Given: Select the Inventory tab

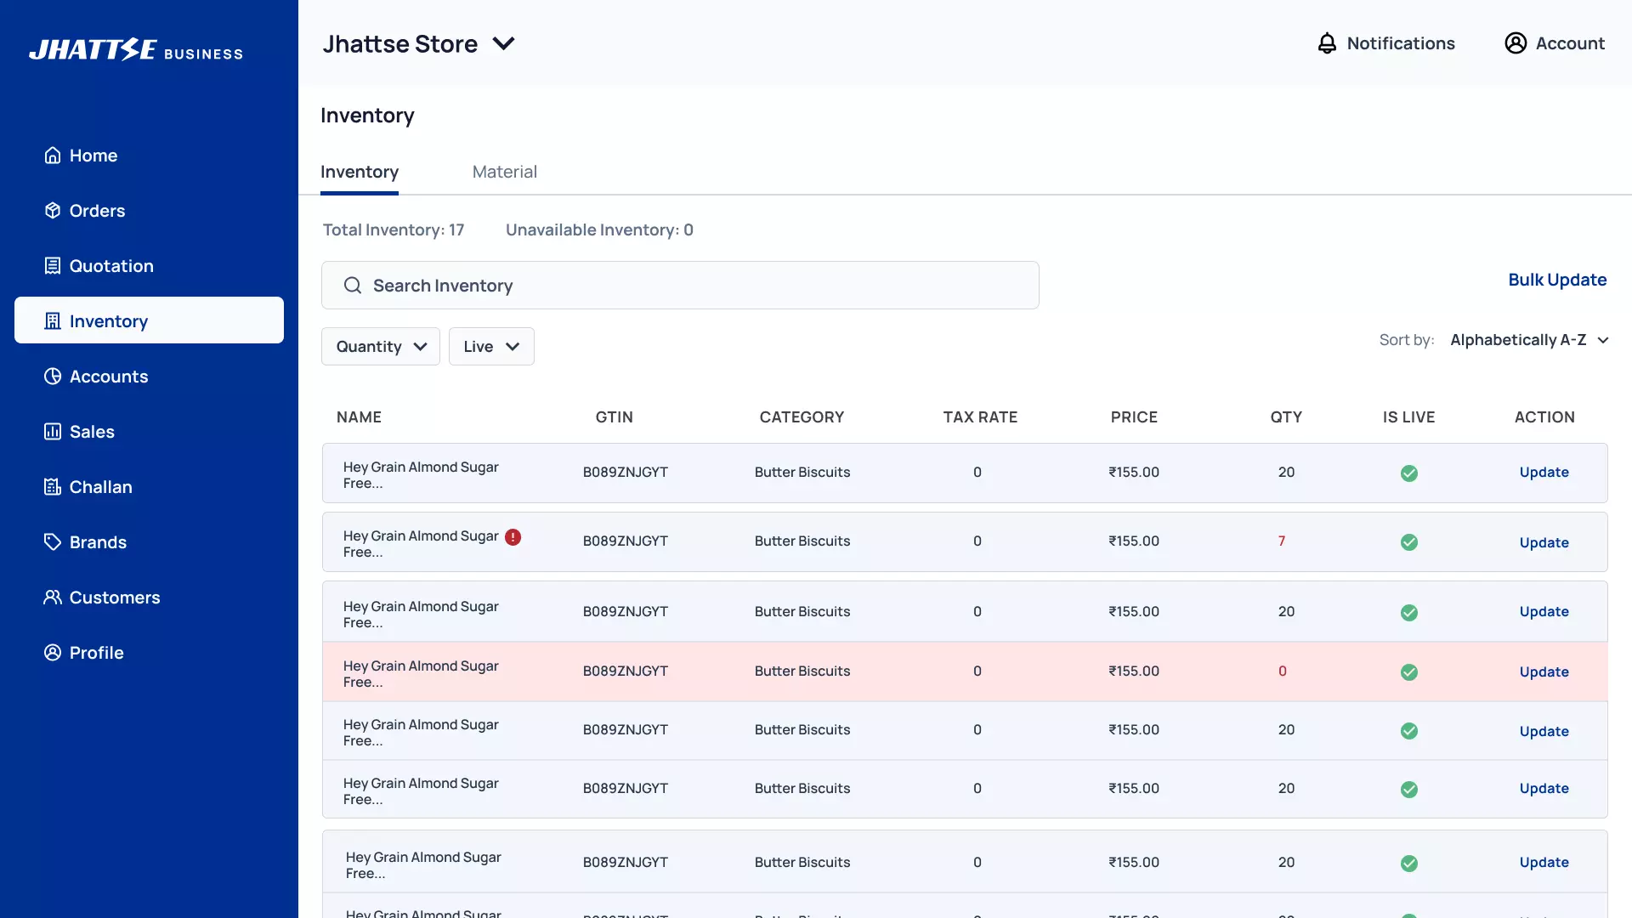Looking at the screenshot, I should pos(359,171).
